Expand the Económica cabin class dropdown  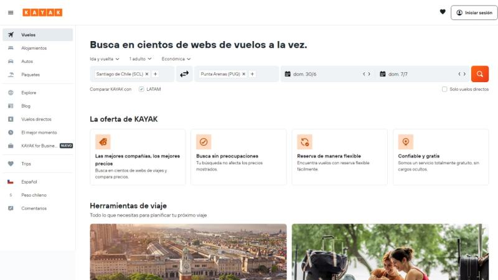[x=176, y=59]
